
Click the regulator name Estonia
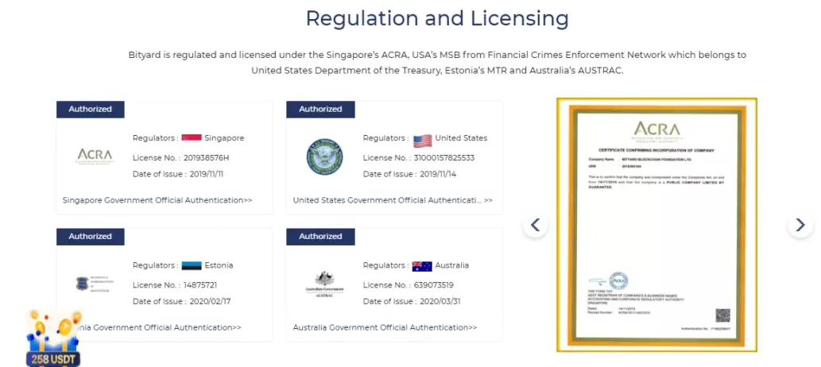[x=219, y=265]
